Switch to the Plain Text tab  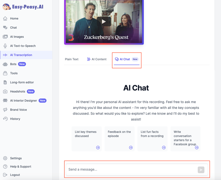point(72,59)
